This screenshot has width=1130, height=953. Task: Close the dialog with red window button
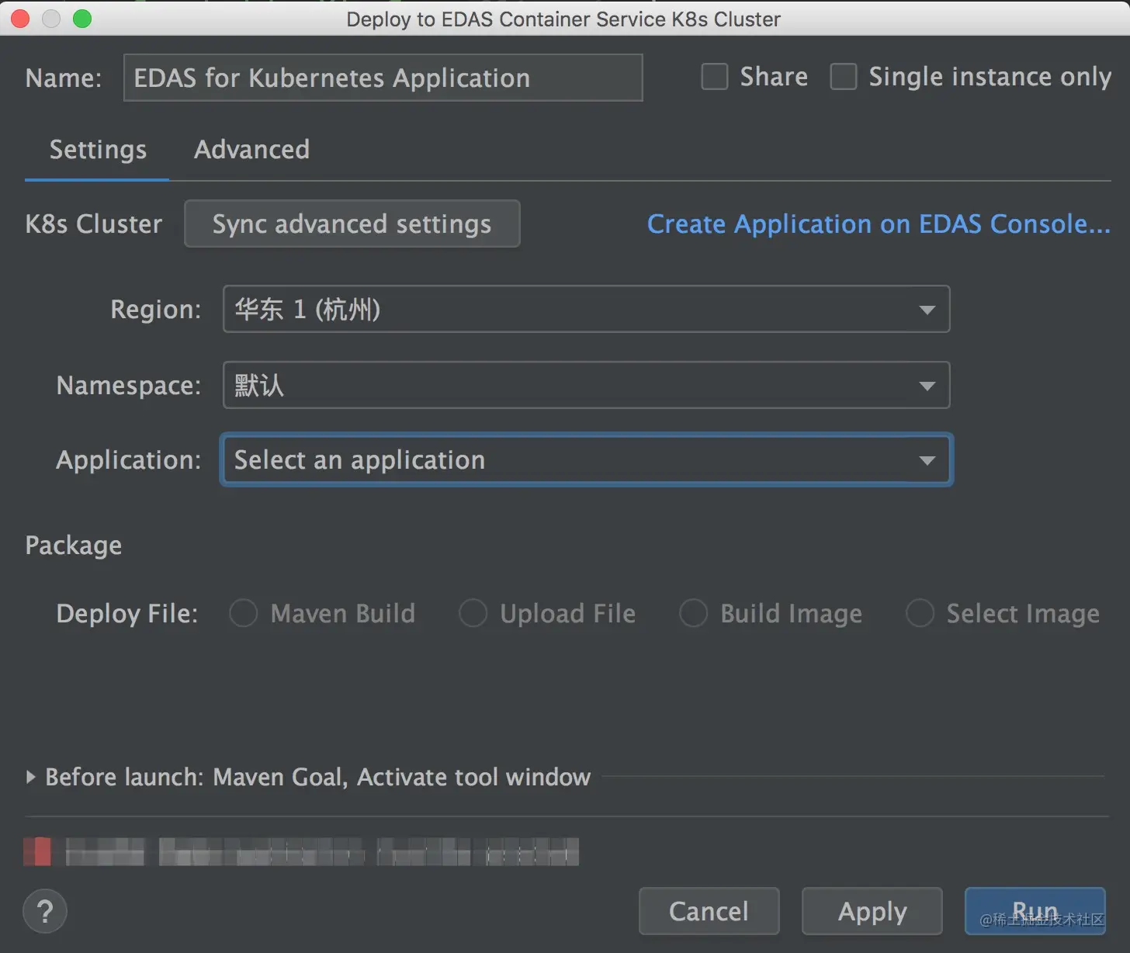(x=20, y=19)
